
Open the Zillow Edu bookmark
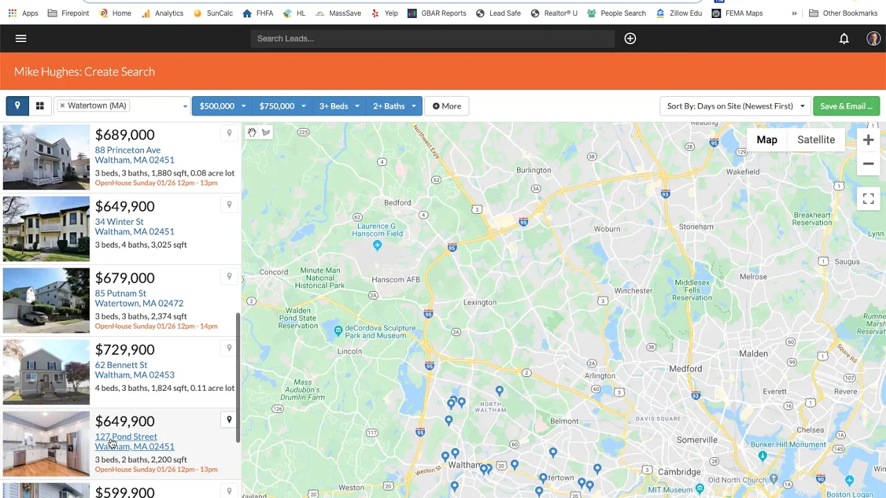678,13
